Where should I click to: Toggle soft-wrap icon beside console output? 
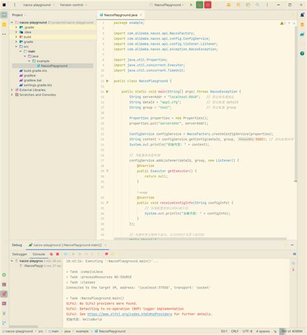coord(293,263)
